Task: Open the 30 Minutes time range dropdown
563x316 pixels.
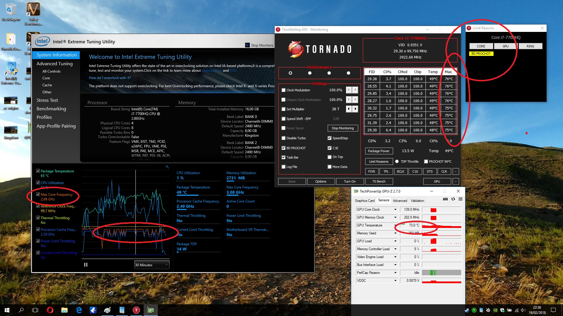Action: [x=152, y=265]
